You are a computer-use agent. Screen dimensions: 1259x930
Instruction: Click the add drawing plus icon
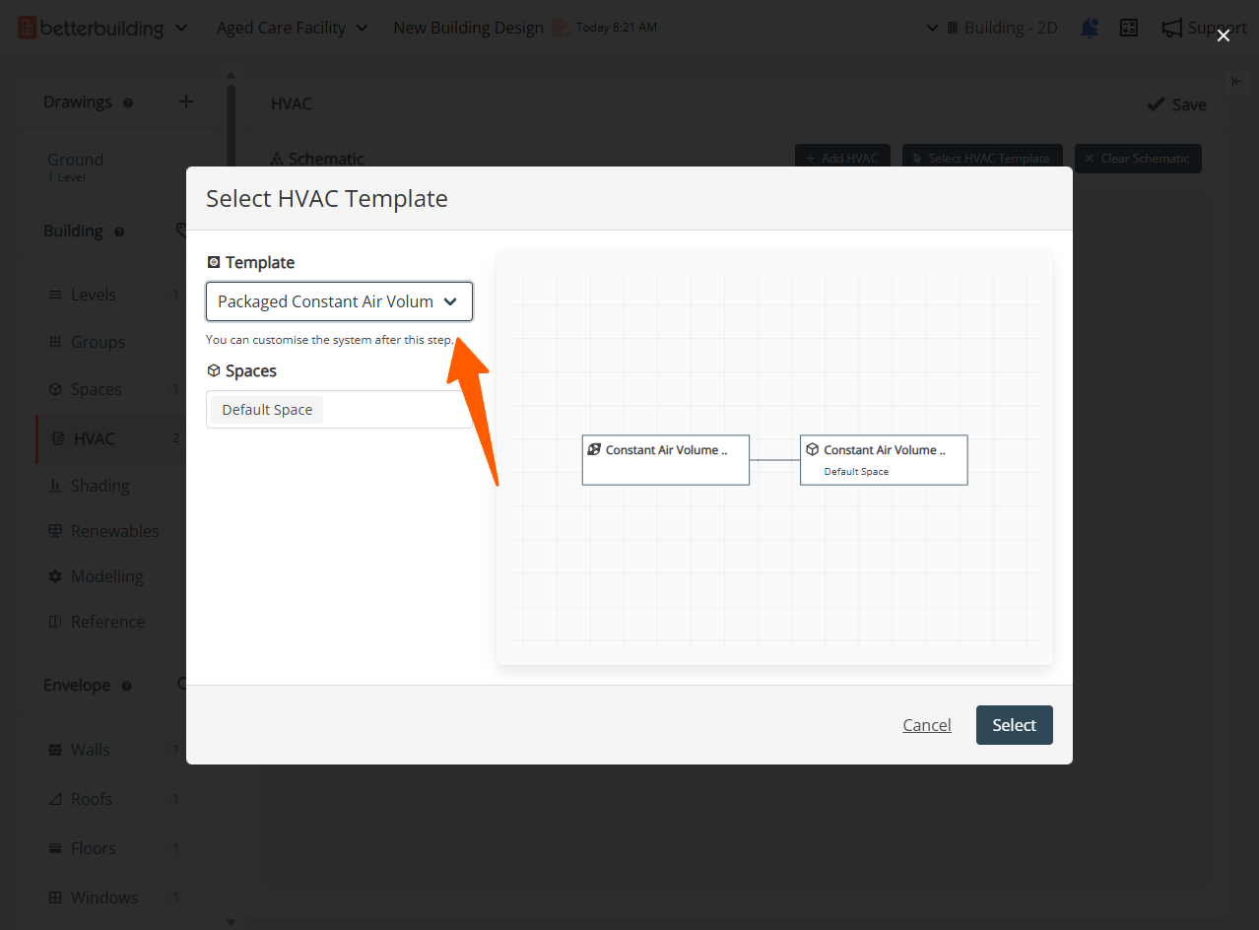click(x=186, y=101)
